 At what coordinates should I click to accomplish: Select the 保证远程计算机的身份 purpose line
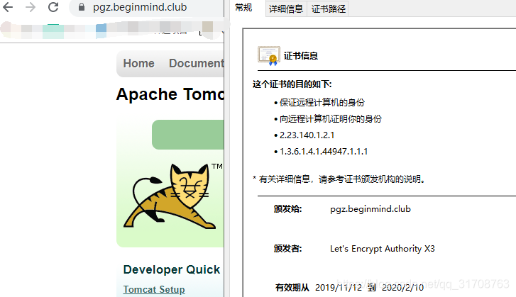pos(322,103)
